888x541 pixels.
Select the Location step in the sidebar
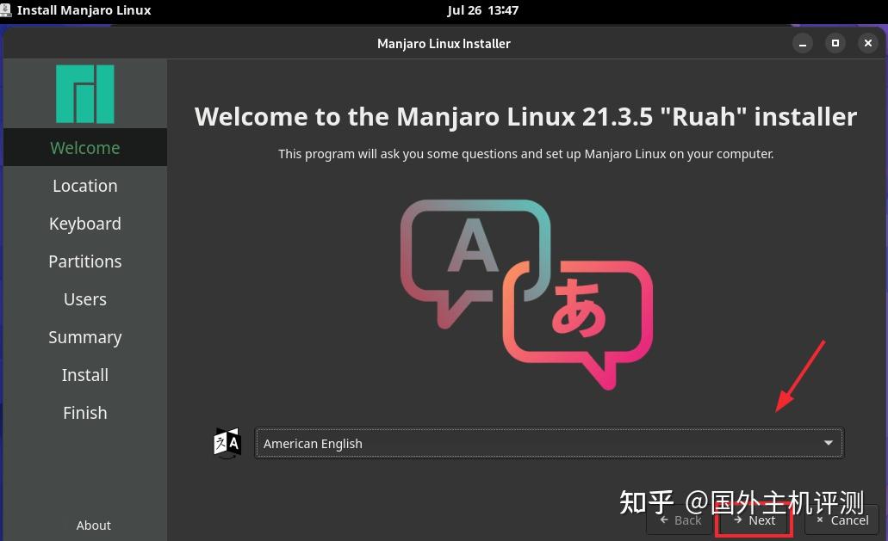click(84, 186)
